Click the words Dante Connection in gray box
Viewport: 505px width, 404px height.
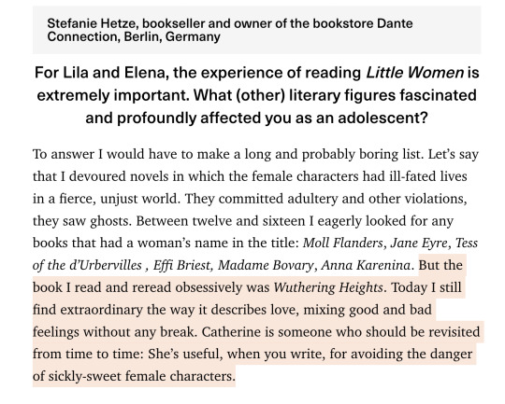pos(230,30)
